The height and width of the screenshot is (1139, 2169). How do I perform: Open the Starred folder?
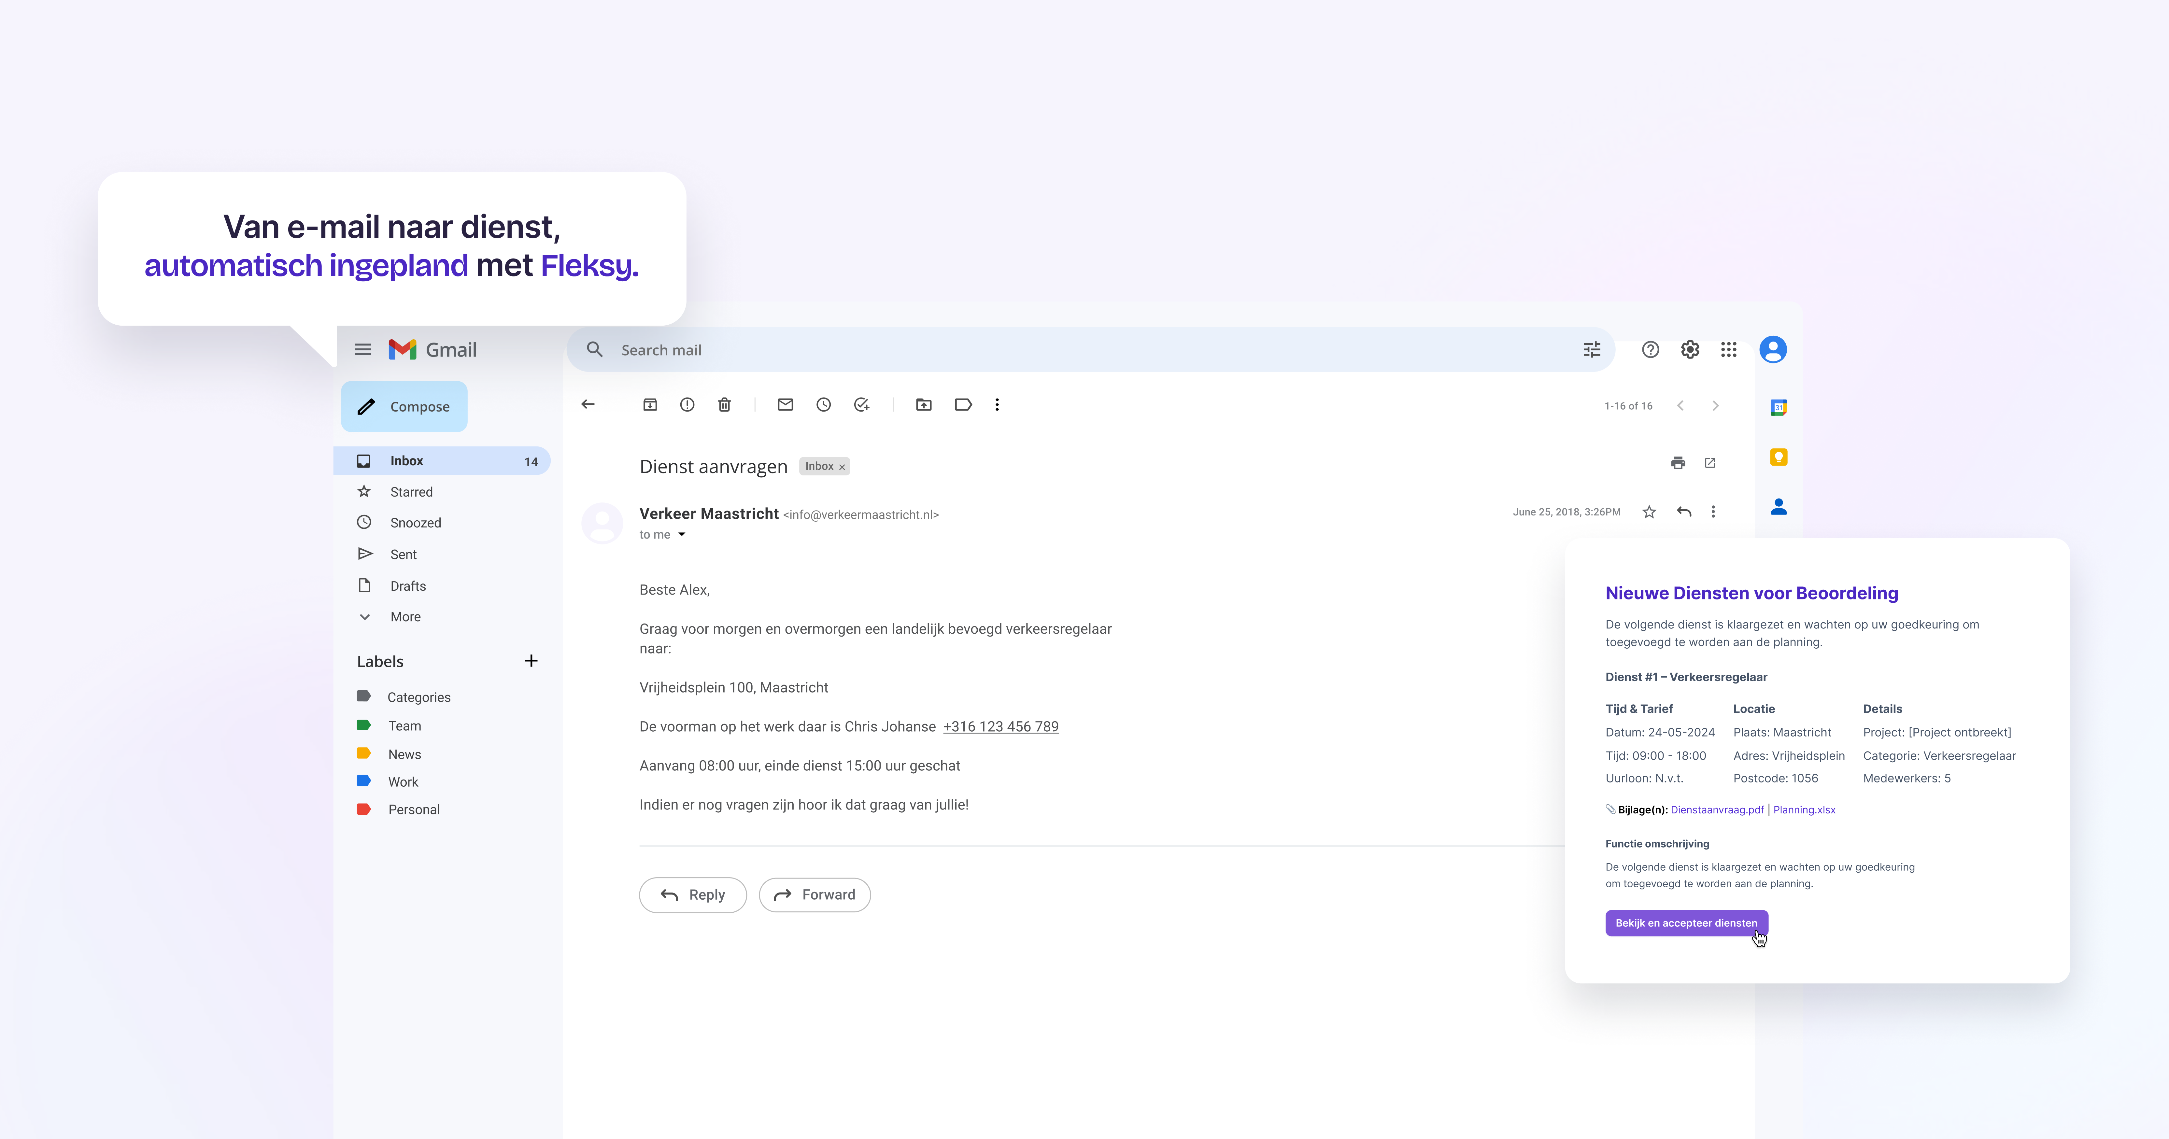point(411,492)
